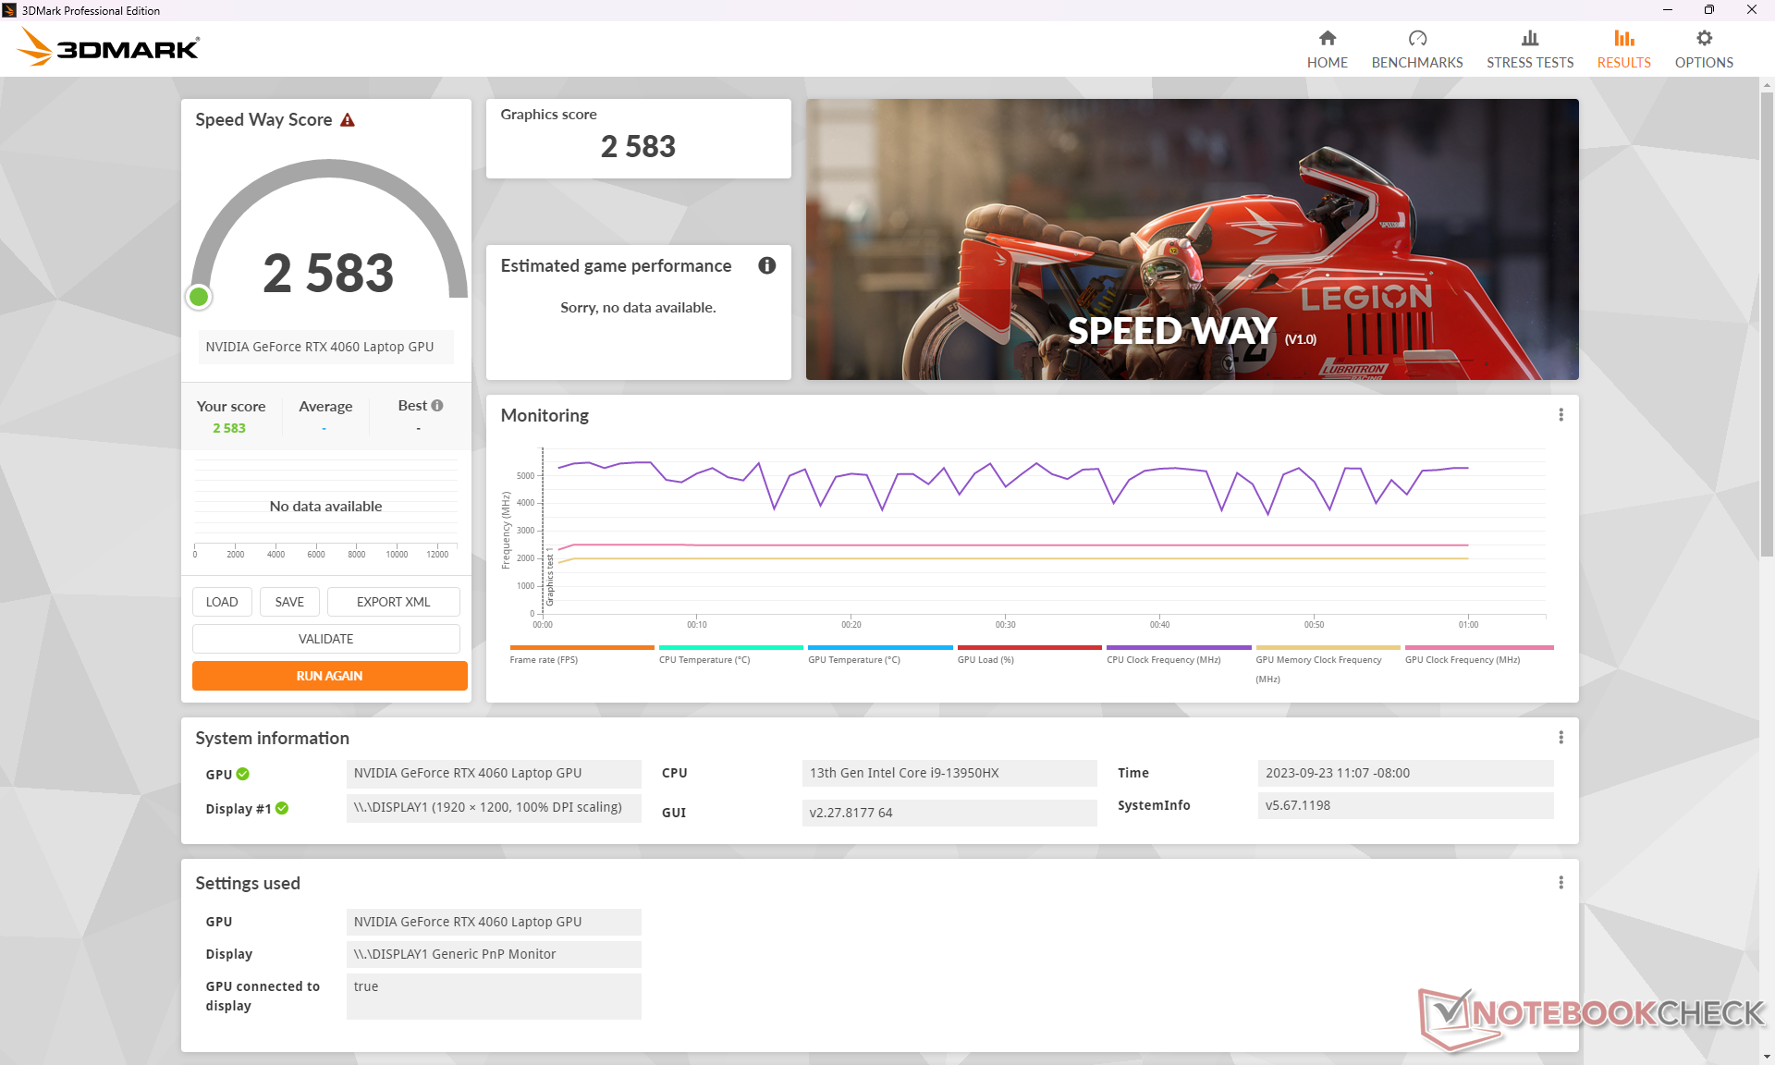Open the Benchmarks gauge icon
The width and height of the screenshot is (1775, 1065).
[x=1416, y=38]
